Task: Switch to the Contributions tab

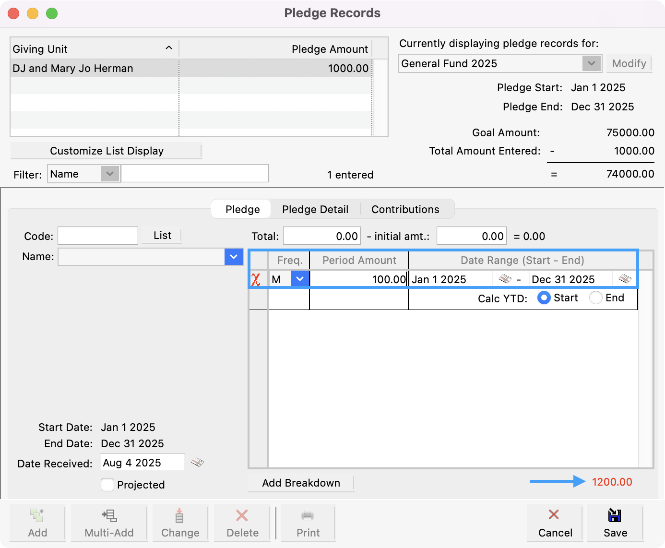Action: [x=405, y=209]
